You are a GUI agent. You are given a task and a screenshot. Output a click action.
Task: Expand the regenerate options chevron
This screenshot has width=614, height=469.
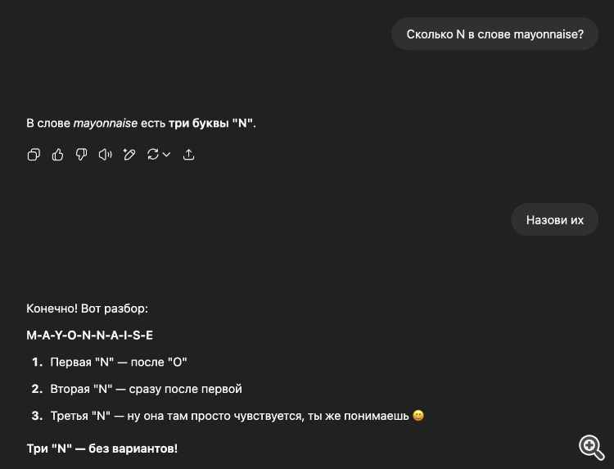167,155
